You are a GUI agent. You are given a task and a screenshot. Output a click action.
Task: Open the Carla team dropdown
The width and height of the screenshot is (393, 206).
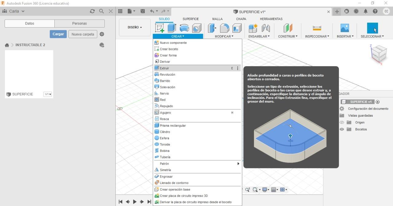tap(14, 11)
